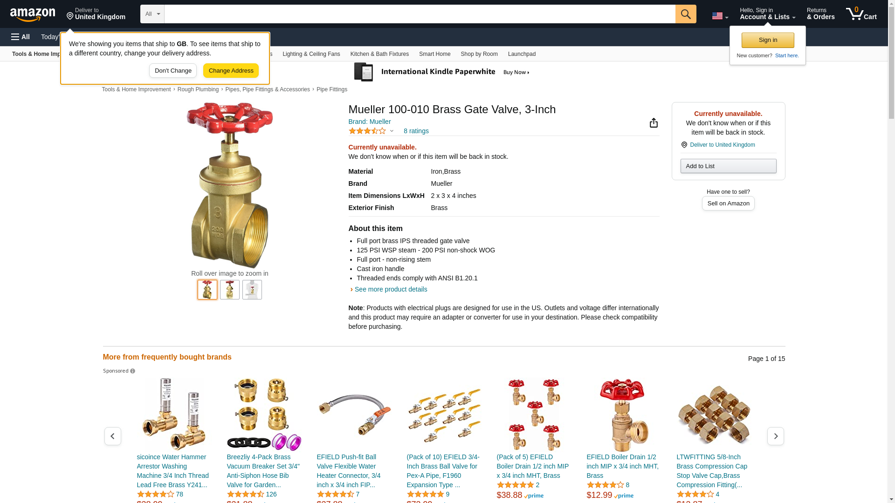Click the share icon beside product title
This screenshot has width=895, height=503.
[654, 123]
